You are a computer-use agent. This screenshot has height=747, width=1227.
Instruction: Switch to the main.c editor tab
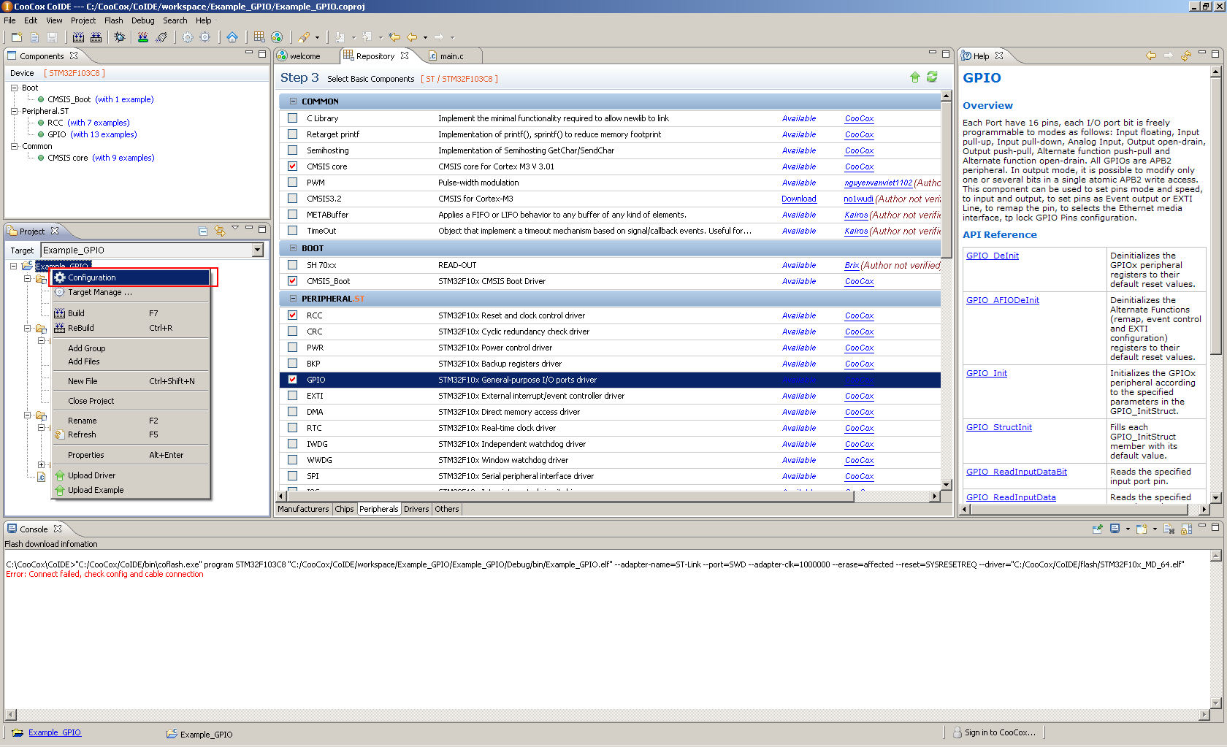451,56
